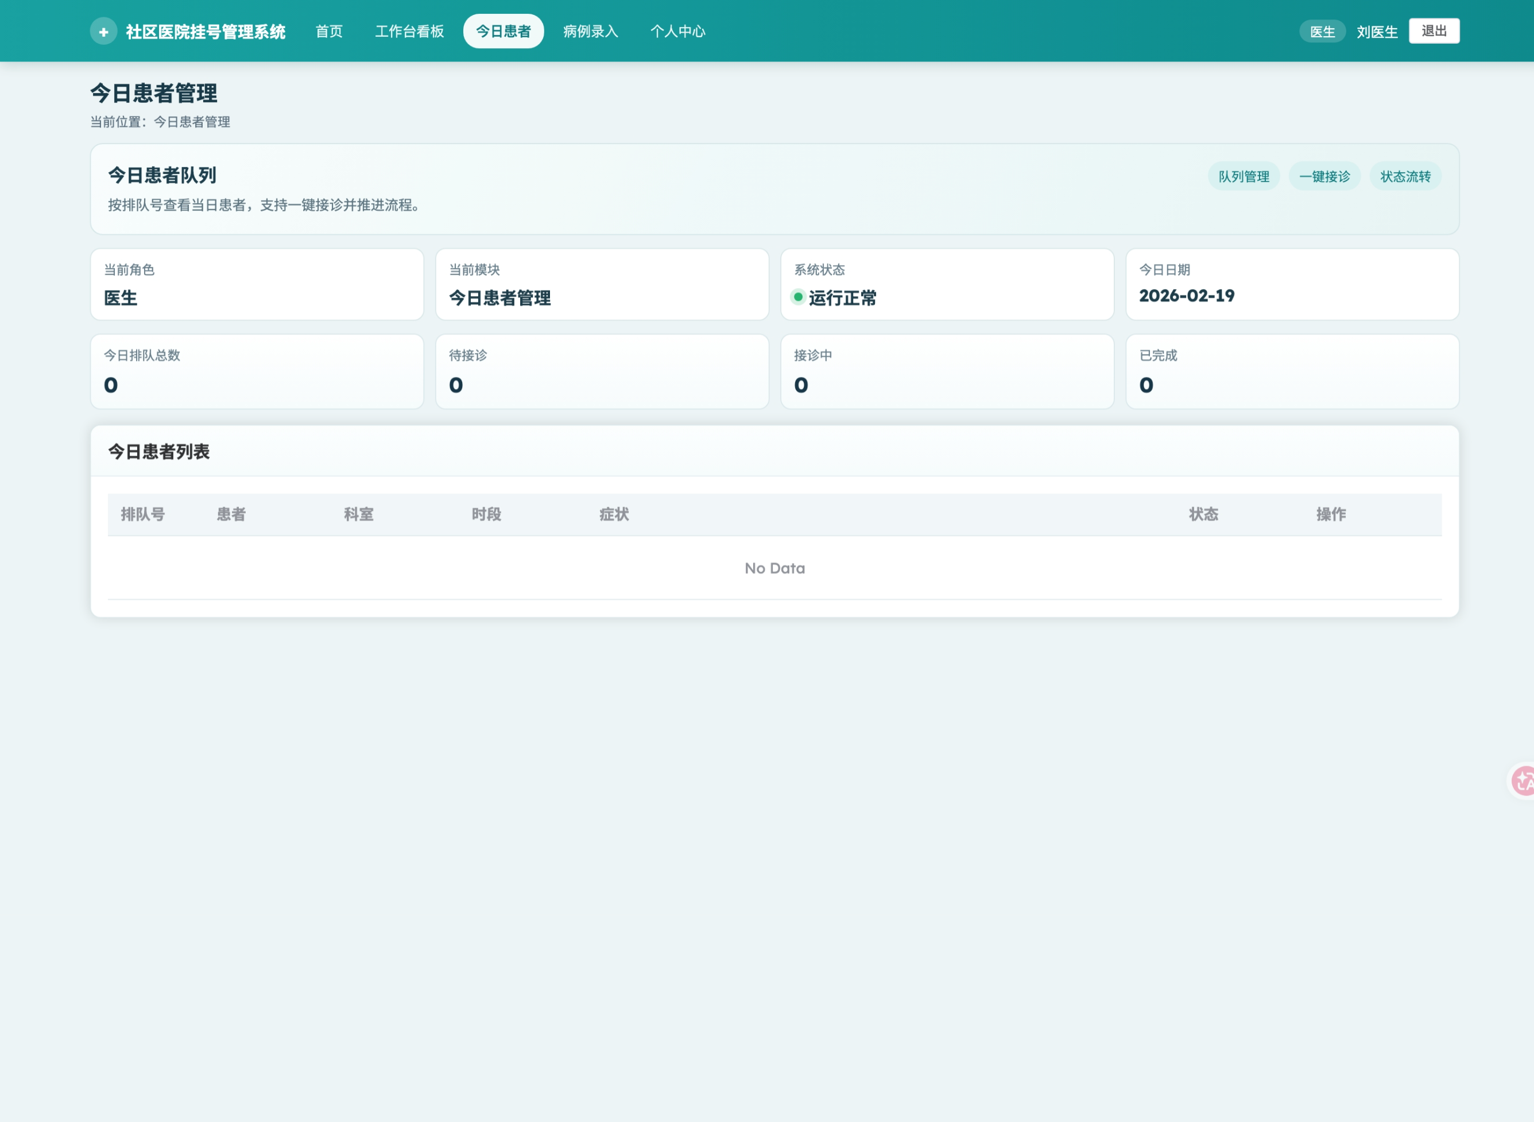Click the 状态流转 tag
This screenshot has width=1534, height=1122.
[x=1405, y=177]
